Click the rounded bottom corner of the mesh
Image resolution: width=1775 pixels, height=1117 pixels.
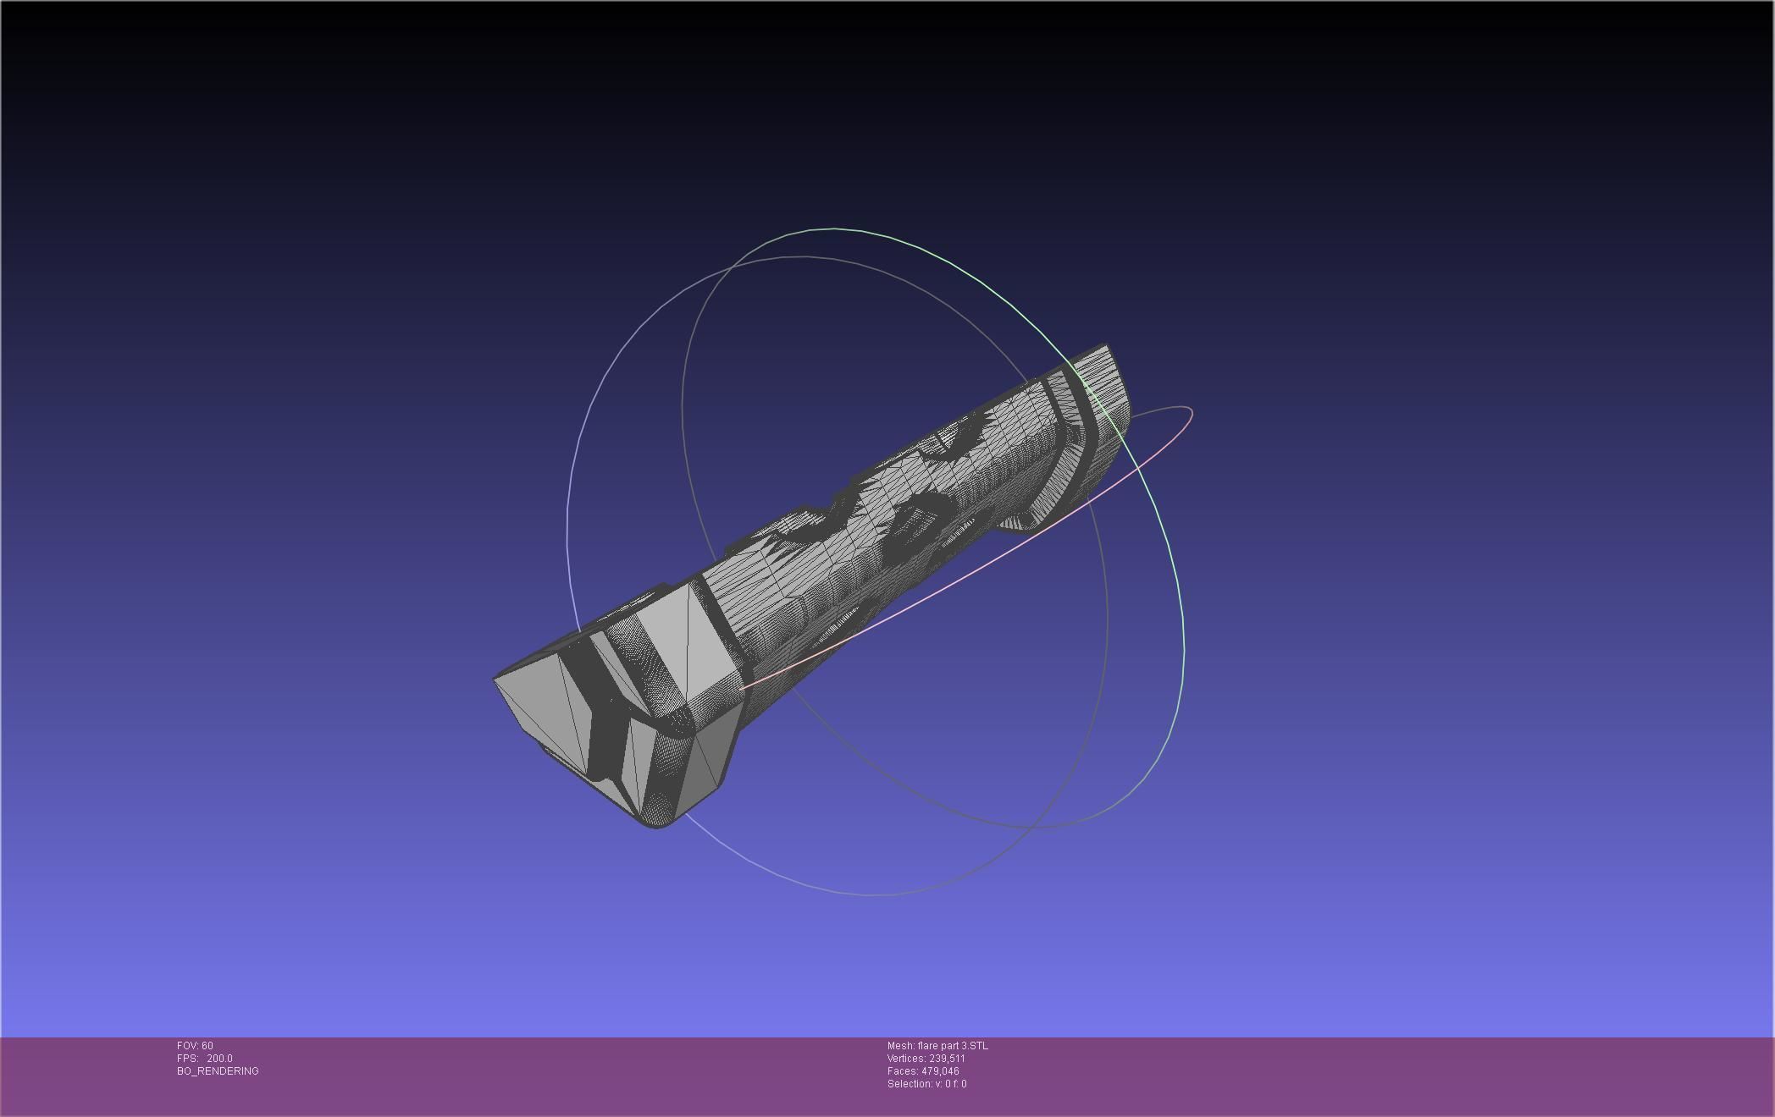point(658,821)
